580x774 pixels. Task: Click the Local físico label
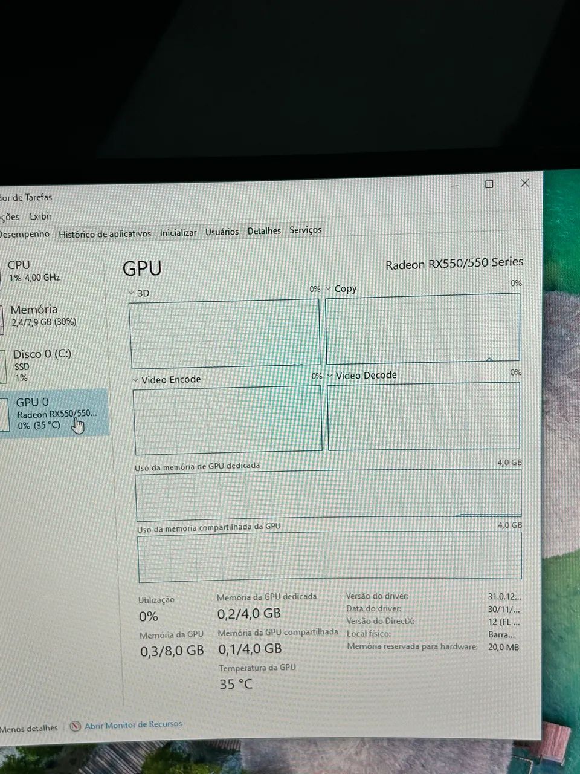click(x=369, y=634)
